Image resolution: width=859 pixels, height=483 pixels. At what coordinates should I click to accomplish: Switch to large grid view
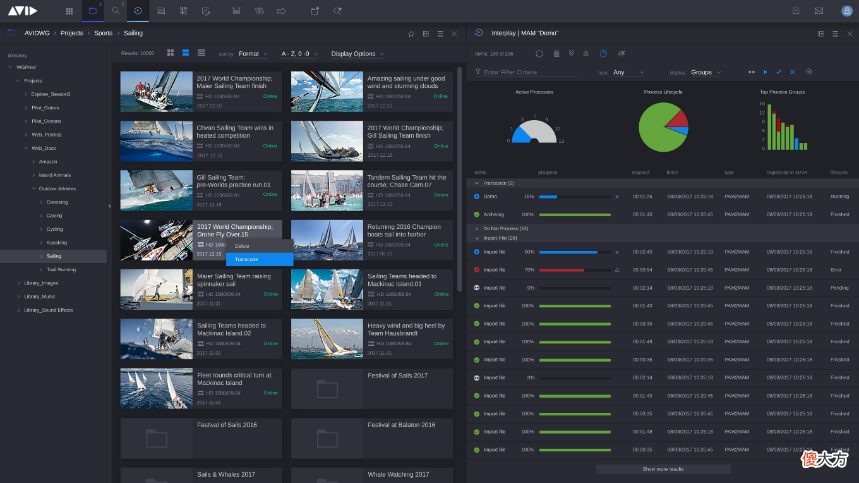pos(171,52)
